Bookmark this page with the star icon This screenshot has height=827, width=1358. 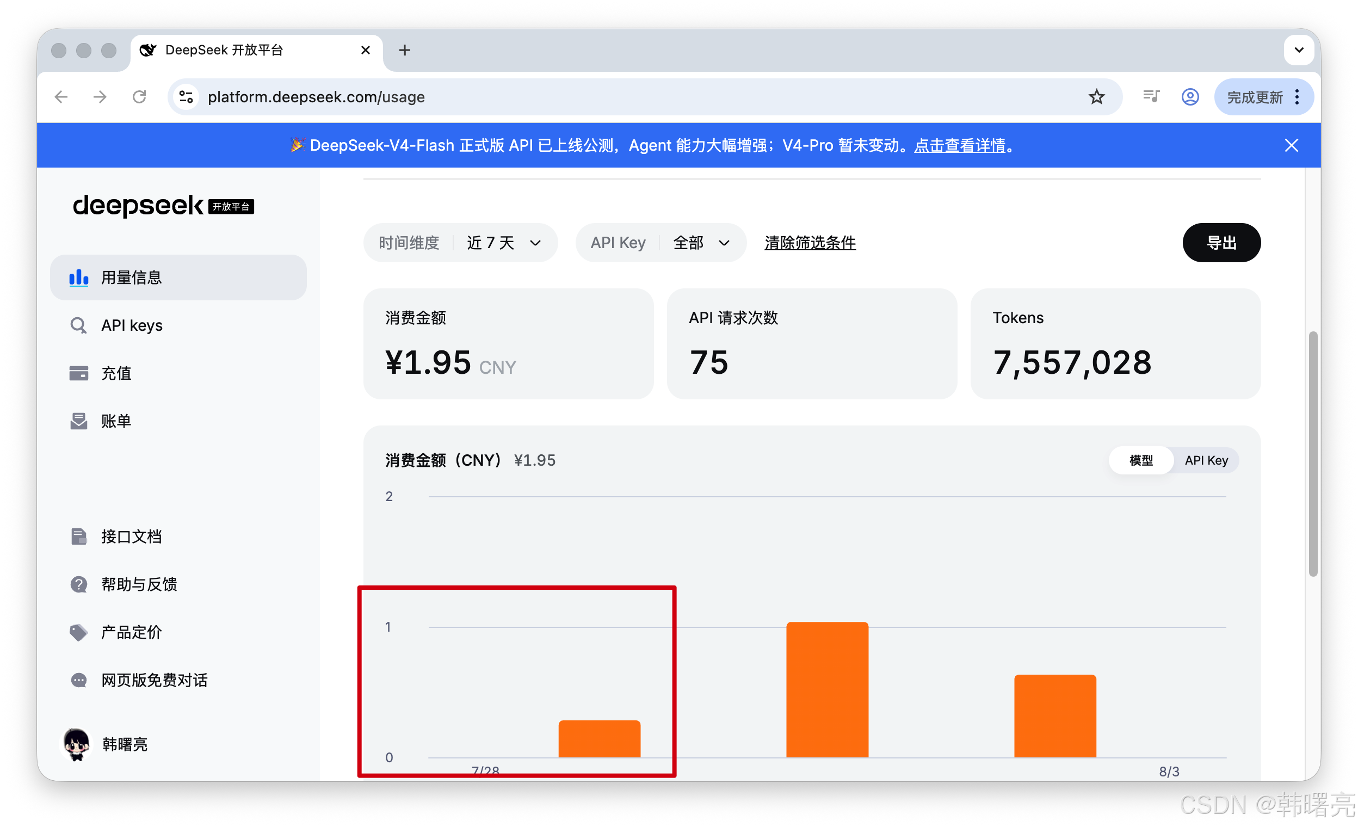pyautogui.click(x=1096, y=97)
